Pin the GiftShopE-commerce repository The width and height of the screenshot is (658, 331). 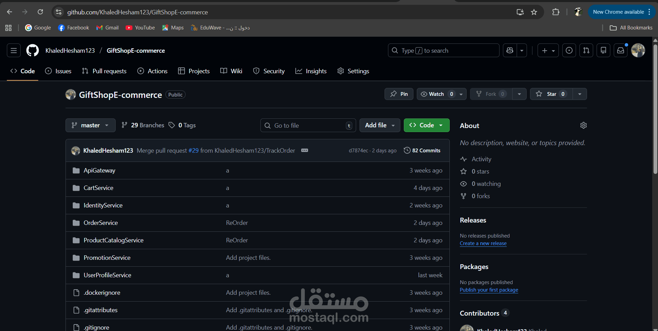[x=399, y=94]
